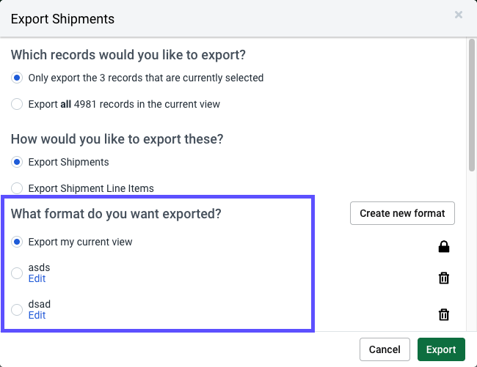Pick the asds export format
477x367 pixels.
(17, 273)
